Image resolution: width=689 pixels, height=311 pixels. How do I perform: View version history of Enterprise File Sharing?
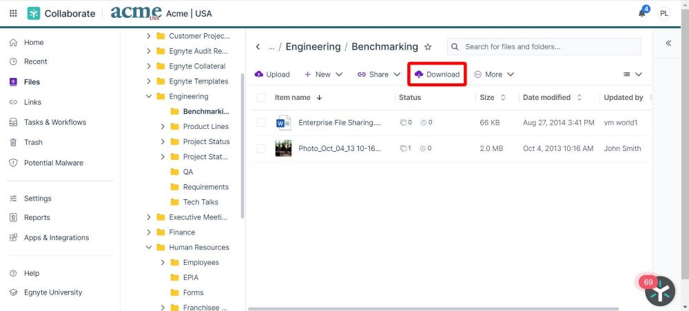click(426, 123)
